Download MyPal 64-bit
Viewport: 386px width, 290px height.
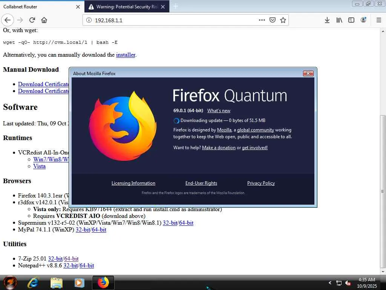99,230
